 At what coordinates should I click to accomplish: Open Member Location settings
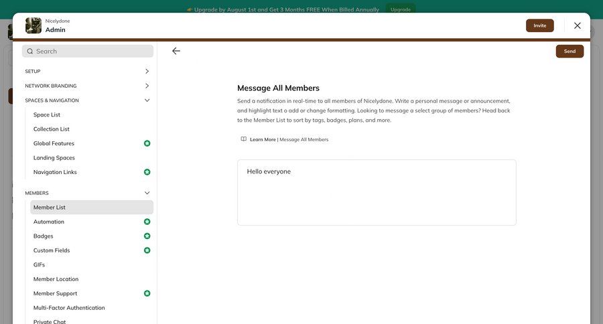(x=56, y=279)
